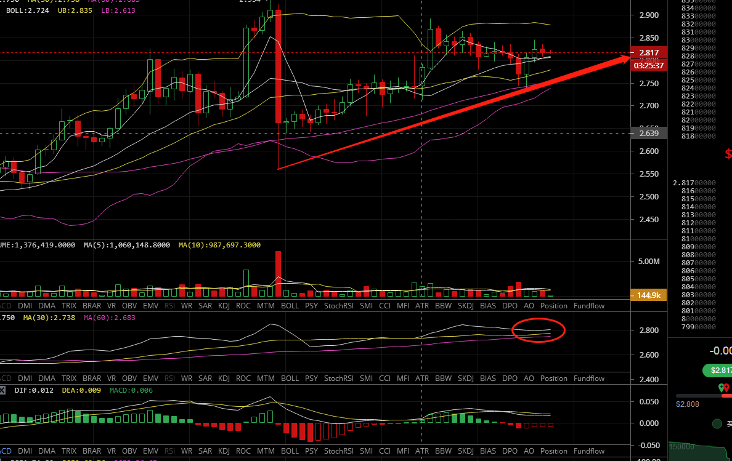Open OBV tab in the row under the volume chart
This screenshot has height=461, width=732.
click(x=129, y=306)
